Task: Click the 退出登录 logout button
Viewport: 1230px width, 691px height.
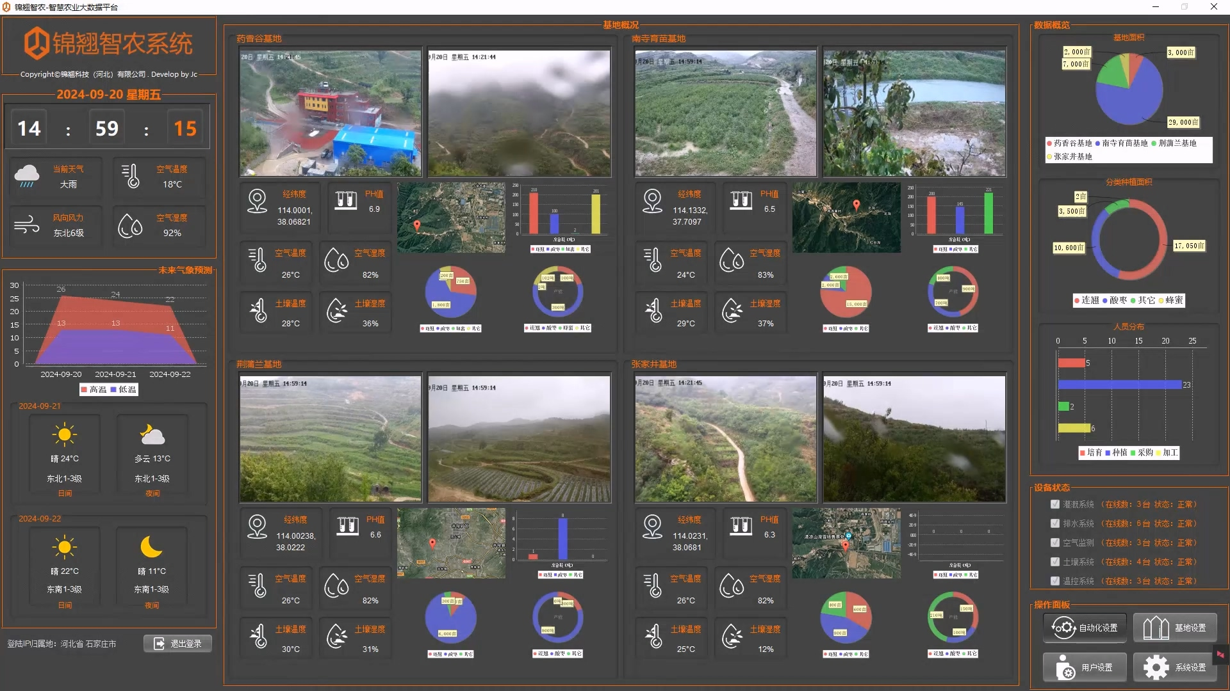Action: point(177,644)
